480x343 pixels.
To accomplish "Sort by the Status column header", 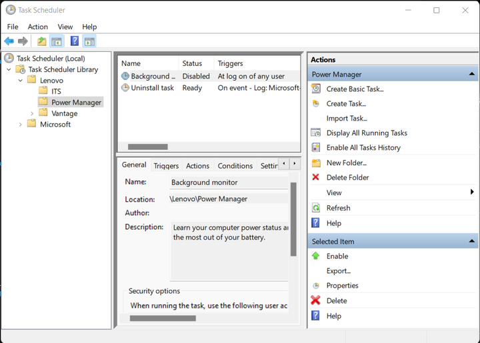I will tap(196, 63).
